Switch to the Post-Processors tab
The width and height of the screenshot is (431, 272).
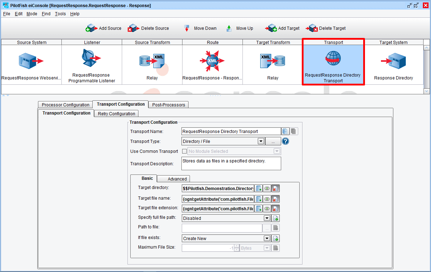click(169, 105)
